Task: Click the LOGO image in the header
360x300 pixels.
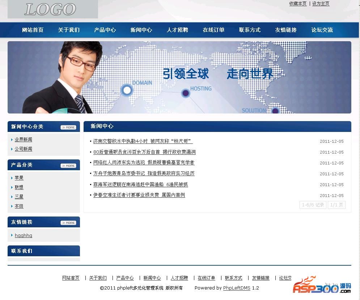Action: [x=53, y=9]
